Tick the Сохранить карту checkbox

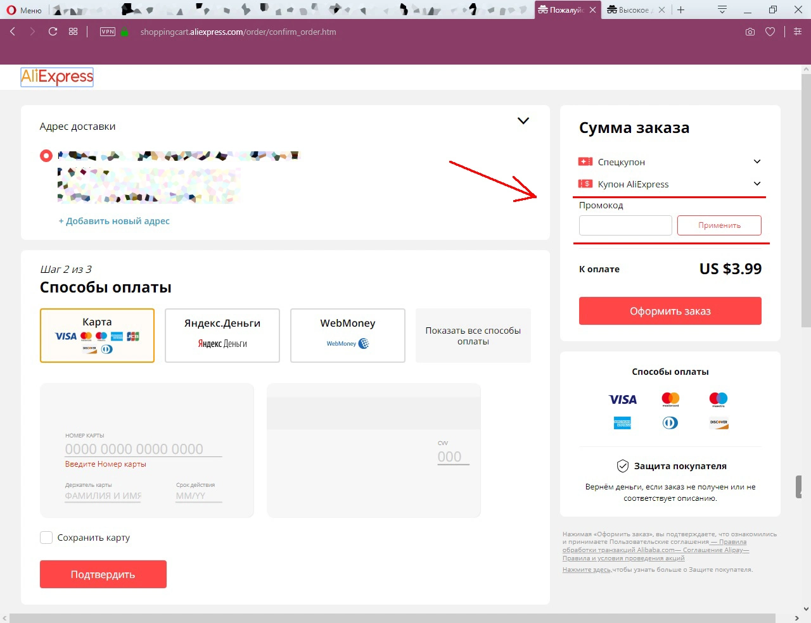coord(46,538)
